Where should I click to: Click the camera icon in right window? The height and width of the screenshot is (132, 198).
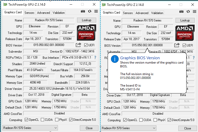click(x=181, y=11)
